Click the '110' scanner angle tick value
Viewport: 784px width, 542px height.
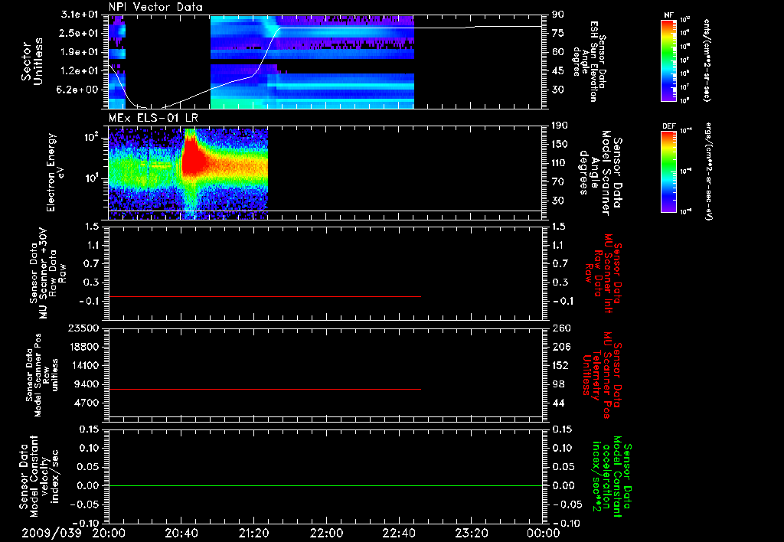(x=560, y=163)
